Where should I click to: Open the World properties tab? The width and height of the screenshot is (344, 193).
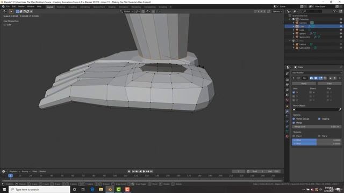[x=287, y=100]
